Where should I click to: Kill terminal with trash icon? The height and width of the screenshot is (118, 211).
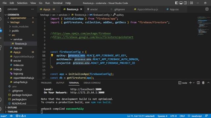203,83
